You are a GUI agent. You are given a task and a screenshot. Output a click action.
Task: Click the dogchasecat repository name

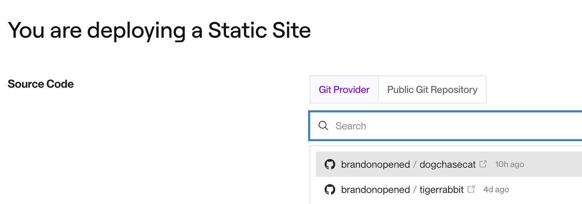[x=448, y=164]
